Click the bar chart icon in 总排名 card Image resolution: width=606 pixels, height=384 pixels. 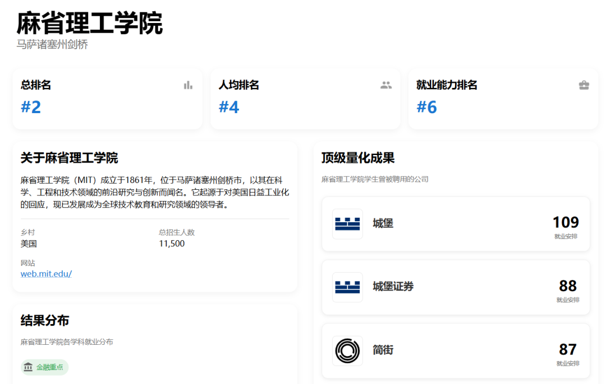188,85
